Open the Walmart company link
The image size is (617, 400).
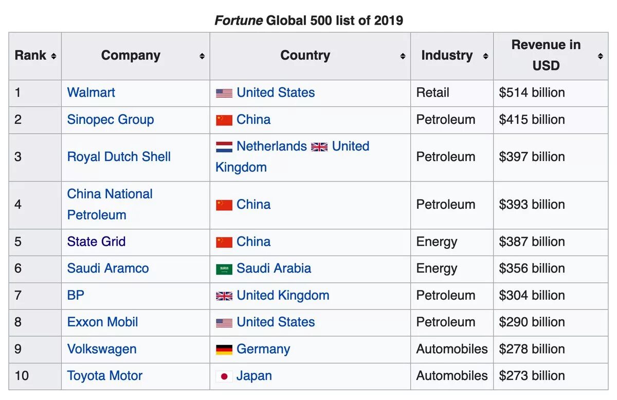91,93
